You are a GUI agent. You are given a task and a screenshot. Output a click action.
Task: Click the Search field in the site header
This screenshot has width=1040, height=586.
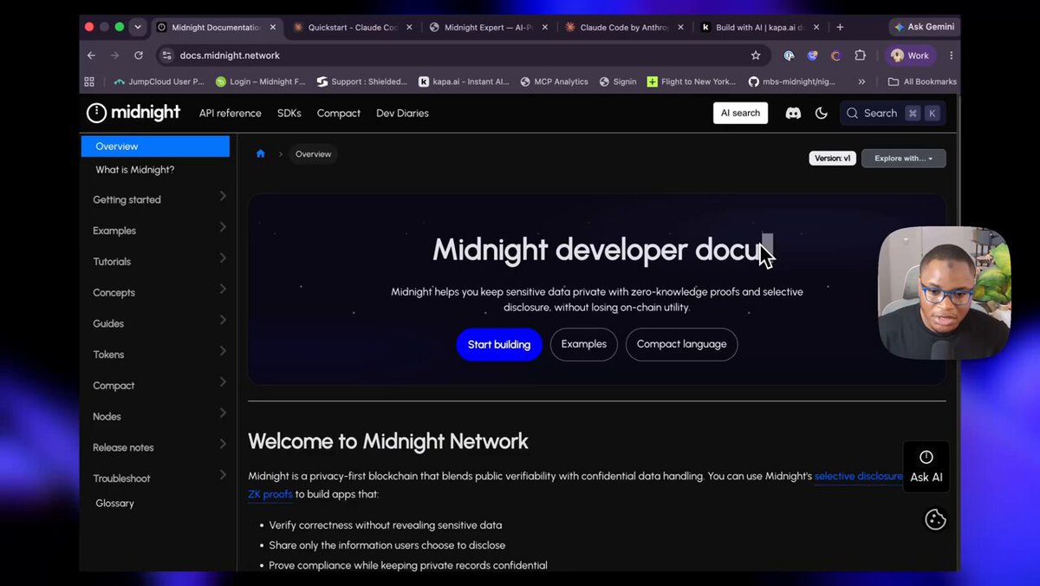click(893, 113)
